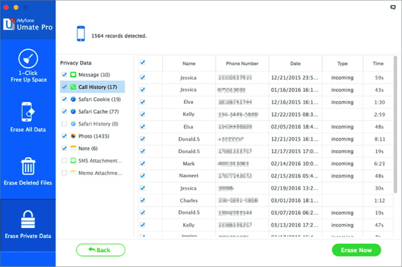This screenshot has height=267, width=402.
Task: Open Erase All Data mode
Action: [x=28, y=117]
